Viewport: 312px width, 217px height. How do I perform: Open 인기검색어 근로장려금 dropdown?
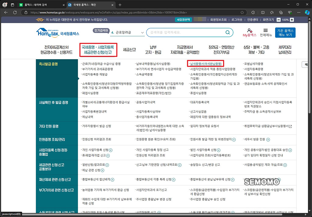[x=127, y=32]
